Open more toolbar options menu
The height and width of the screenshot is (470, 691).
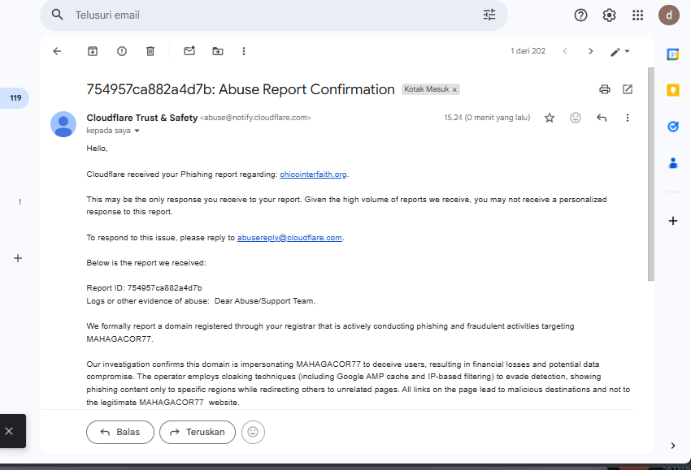pos(244,51)
